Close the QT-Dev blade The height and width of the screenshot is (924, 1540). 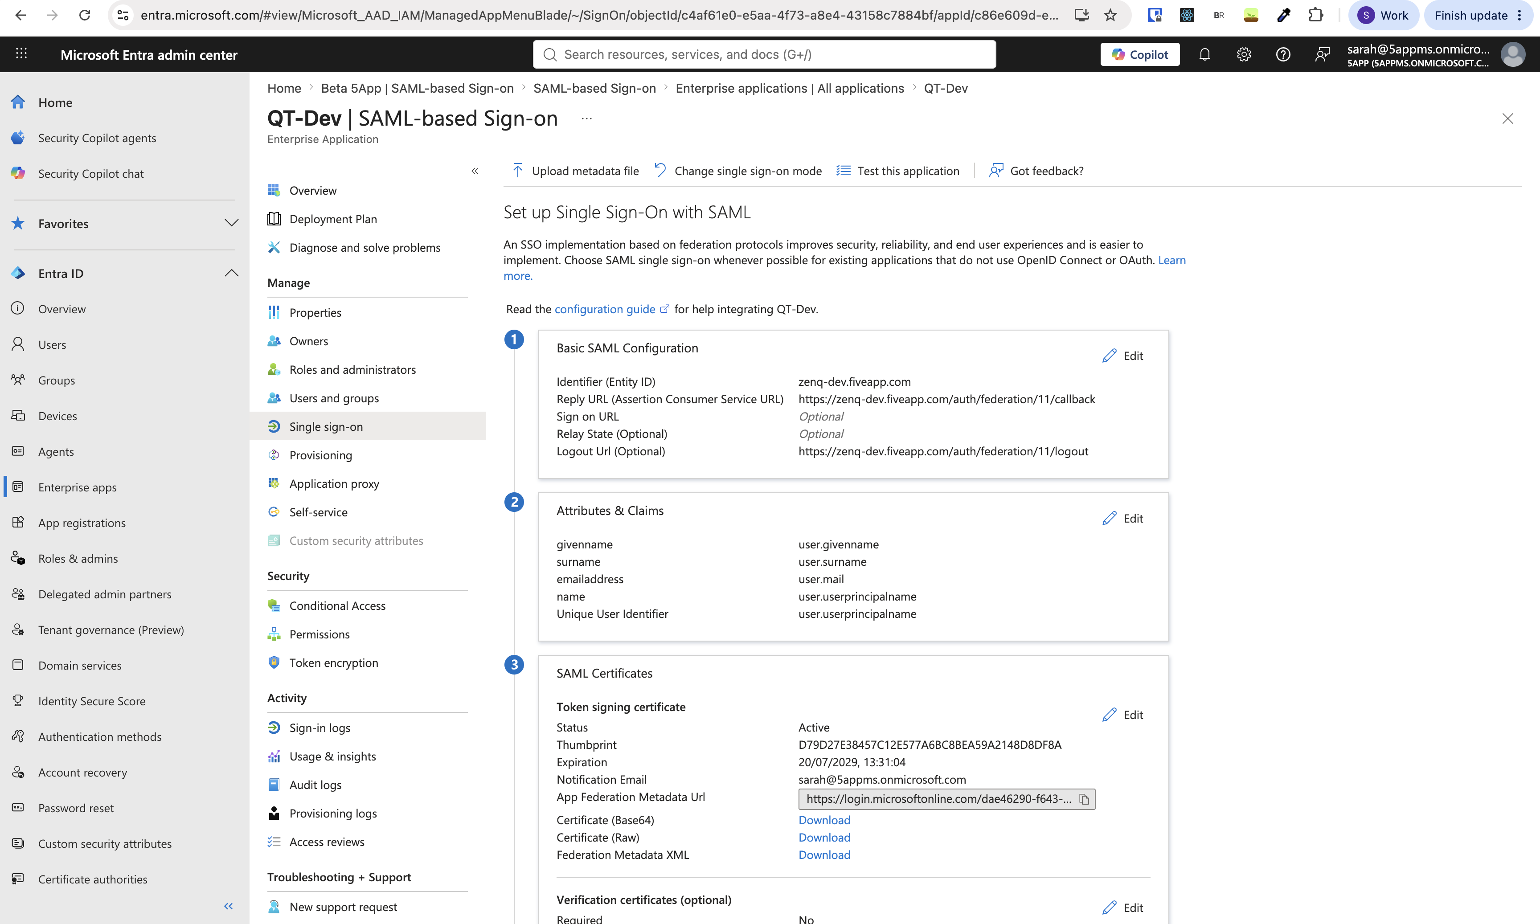1507,119
